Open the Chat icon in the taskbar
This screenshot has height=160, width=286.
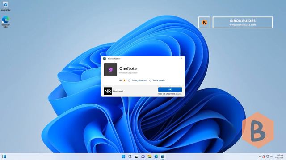coord(143,156)
